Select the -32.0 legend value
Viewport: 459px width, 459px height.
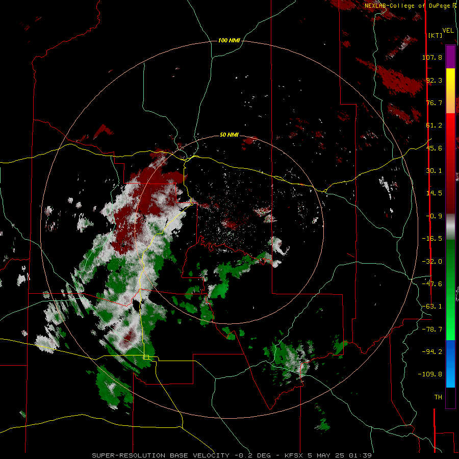click(x=432, y=262)
